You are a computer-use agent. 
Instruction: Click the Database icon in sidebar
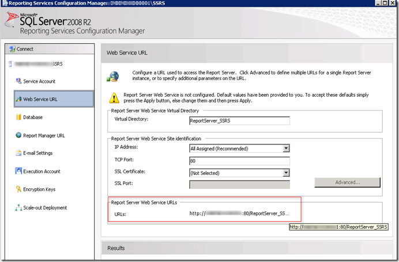point(18,117)
